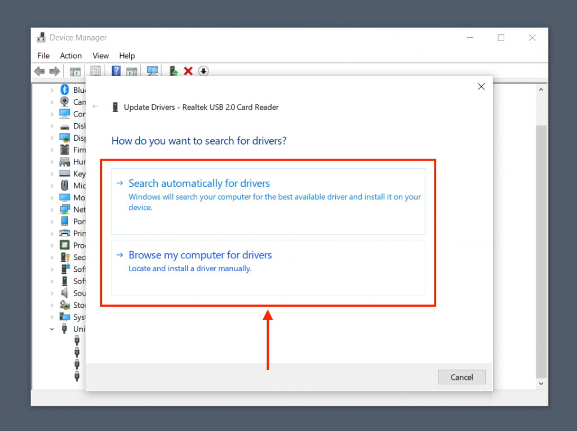Click the Forward arrow in the toolbar

55,71
